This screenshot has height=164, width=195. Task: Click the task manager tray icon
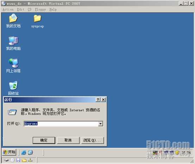[x=155, y=152]
